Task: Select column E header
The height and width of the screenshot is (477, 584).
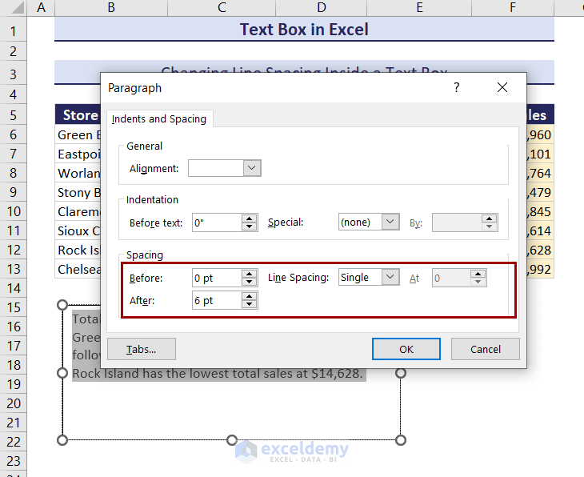Action: 419,7
